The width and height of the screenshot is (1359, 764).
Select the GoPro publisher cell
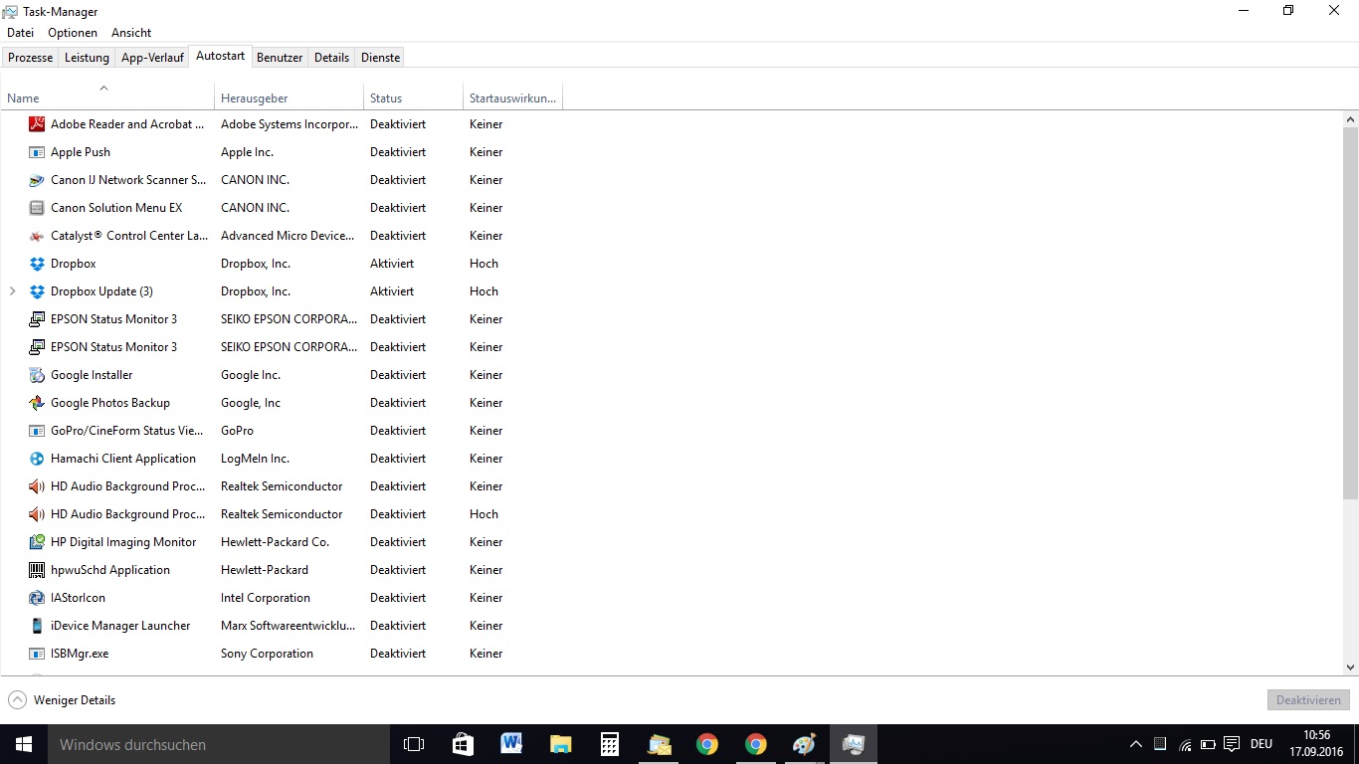tap(237, 431)
